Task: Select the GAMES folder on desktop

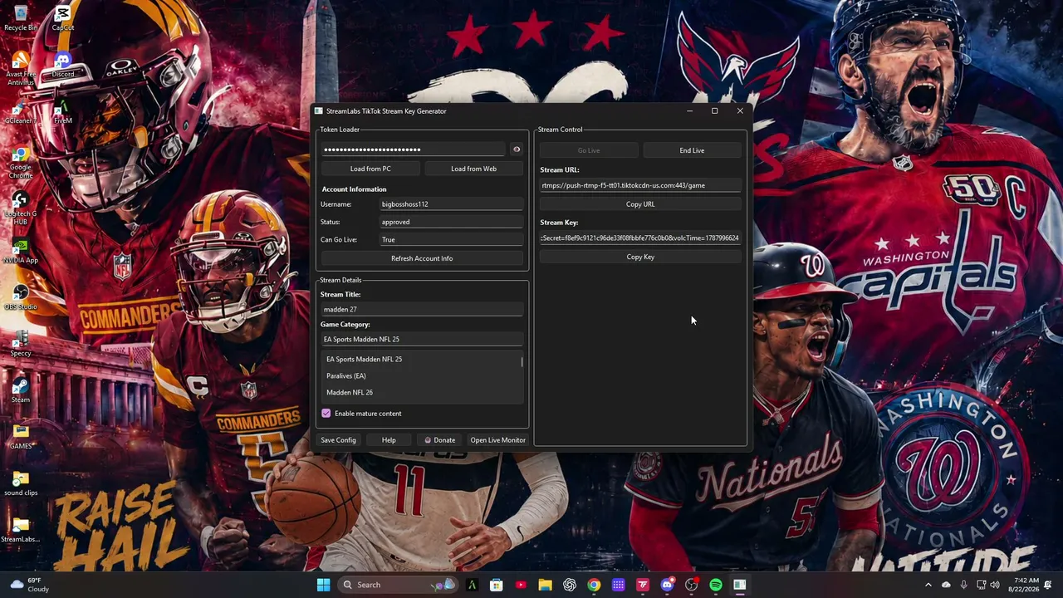Action: tap(21, 438)
